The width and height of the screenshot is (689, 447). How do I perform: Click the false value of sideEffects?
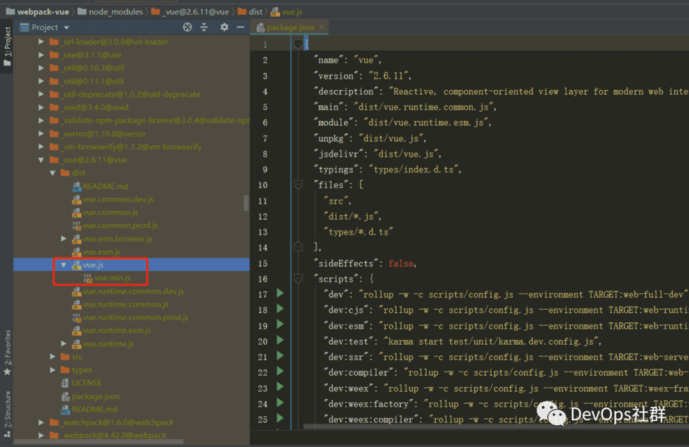pos(401,264)
